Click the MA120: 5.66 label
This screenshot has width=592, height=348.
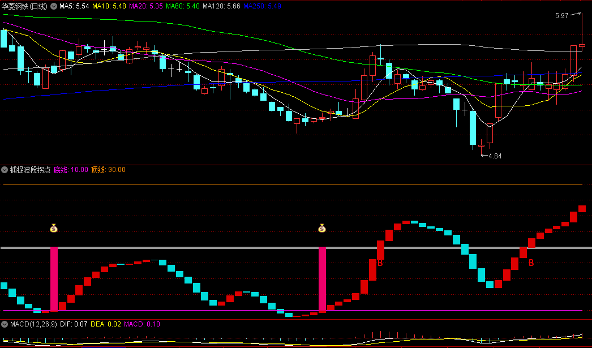[221, 6]
